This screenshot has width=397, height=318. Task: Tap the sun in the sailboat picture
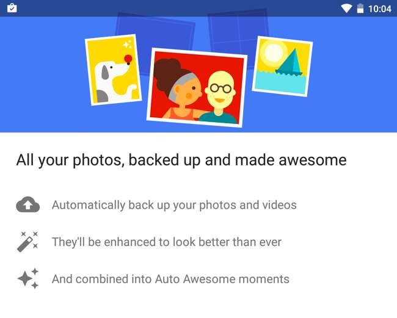coord(274,52)
